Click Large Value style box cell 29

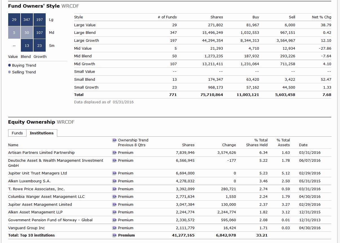click(14, 20)
